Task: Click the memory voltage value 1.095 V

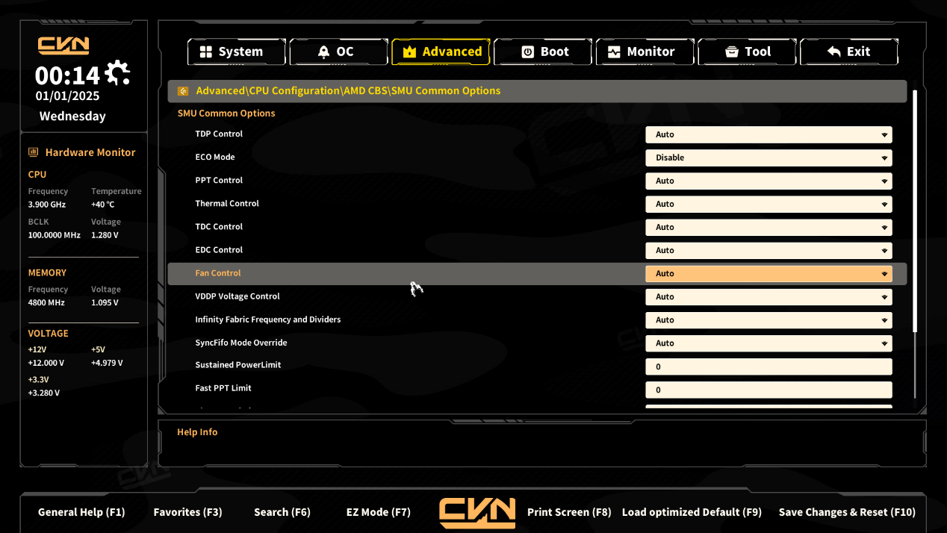Action: point(105,303)
